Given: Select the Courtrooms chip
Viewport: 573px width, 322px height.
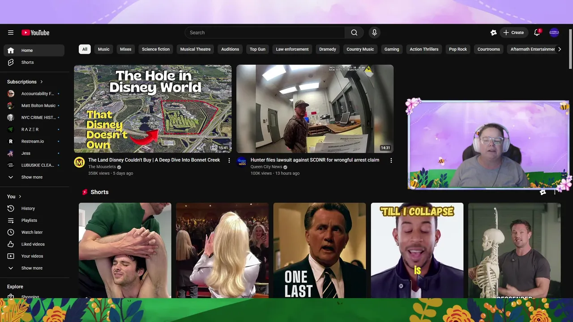Looking at the screenshot, I should click(x=489, y=49).
